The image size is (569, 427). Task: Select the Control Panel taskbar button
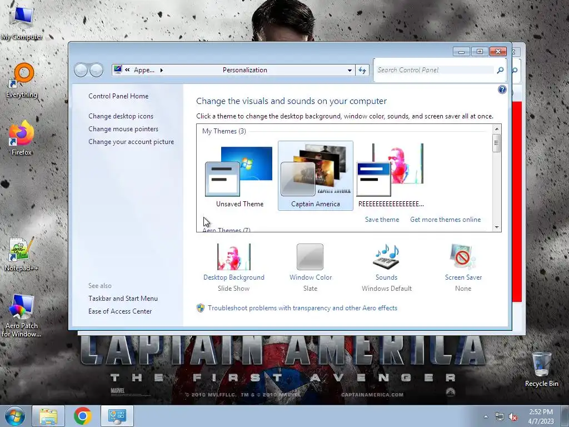click(117, 416)
